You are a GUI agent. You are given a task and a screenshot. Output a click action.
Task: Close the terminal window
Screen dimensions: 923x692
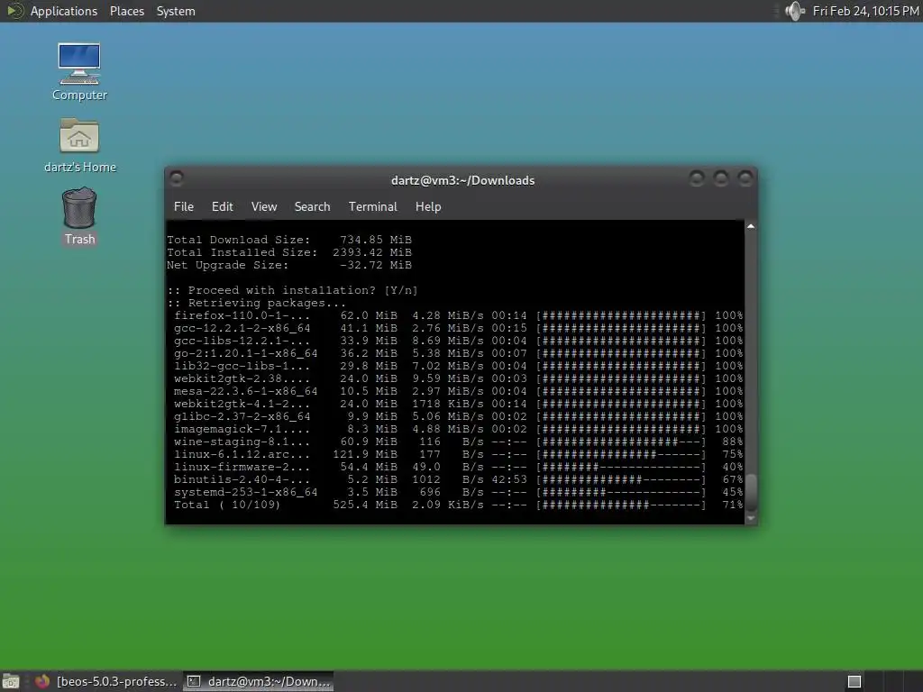(x=745, y=178)
